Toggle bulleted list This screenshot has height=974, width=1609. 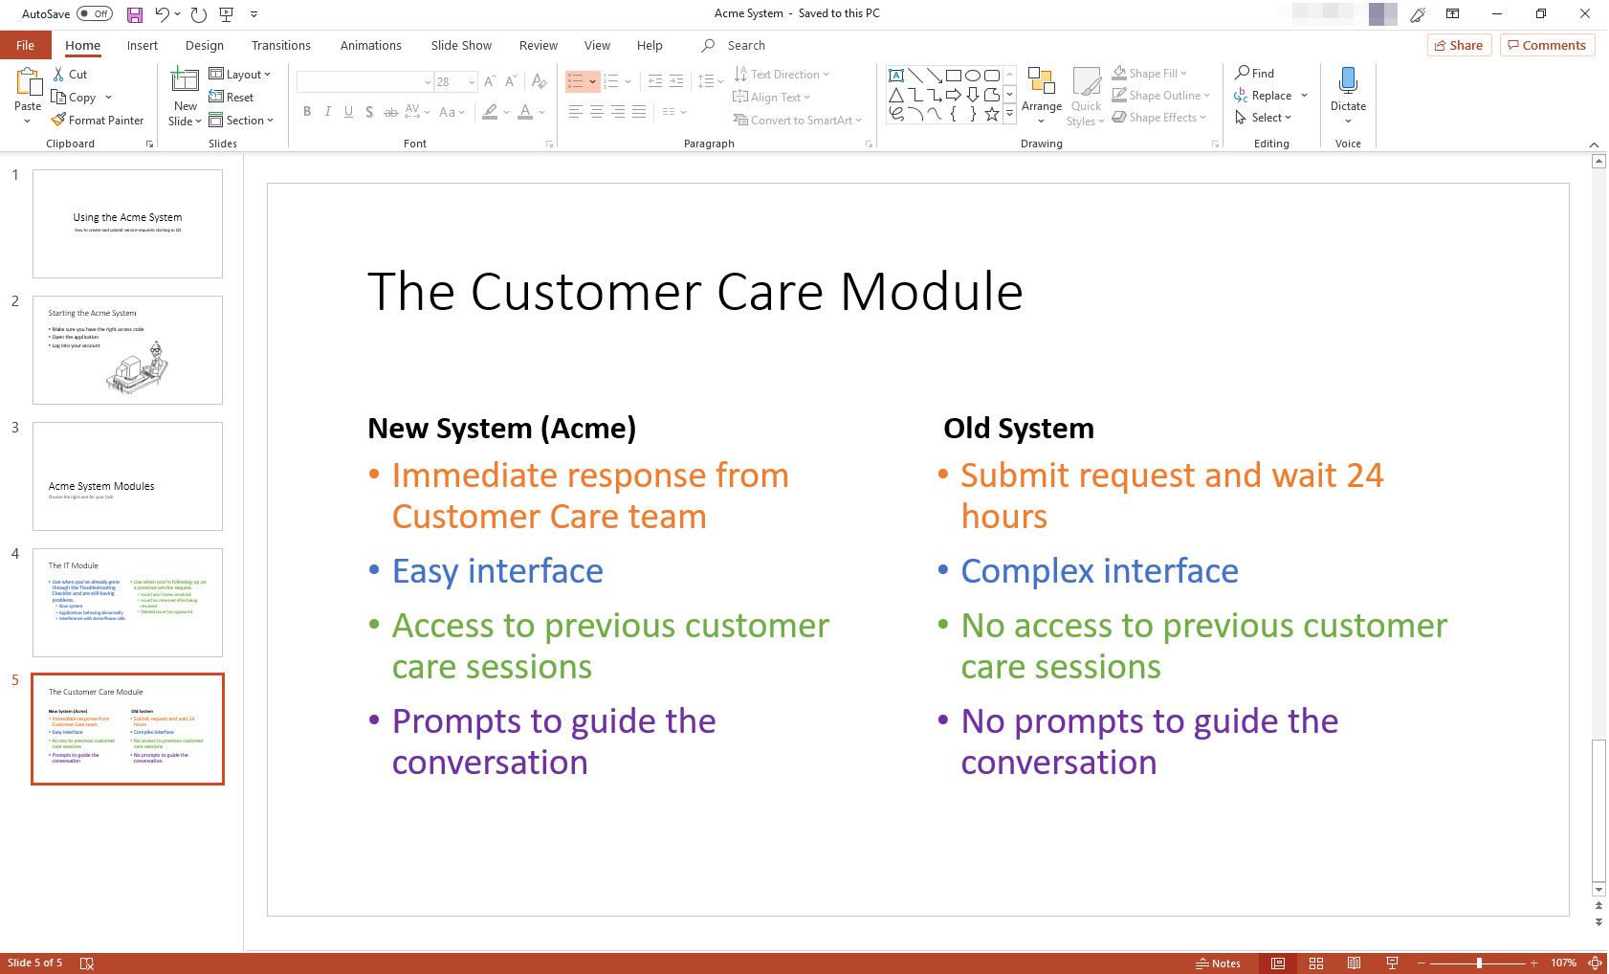tap(576, 81)
